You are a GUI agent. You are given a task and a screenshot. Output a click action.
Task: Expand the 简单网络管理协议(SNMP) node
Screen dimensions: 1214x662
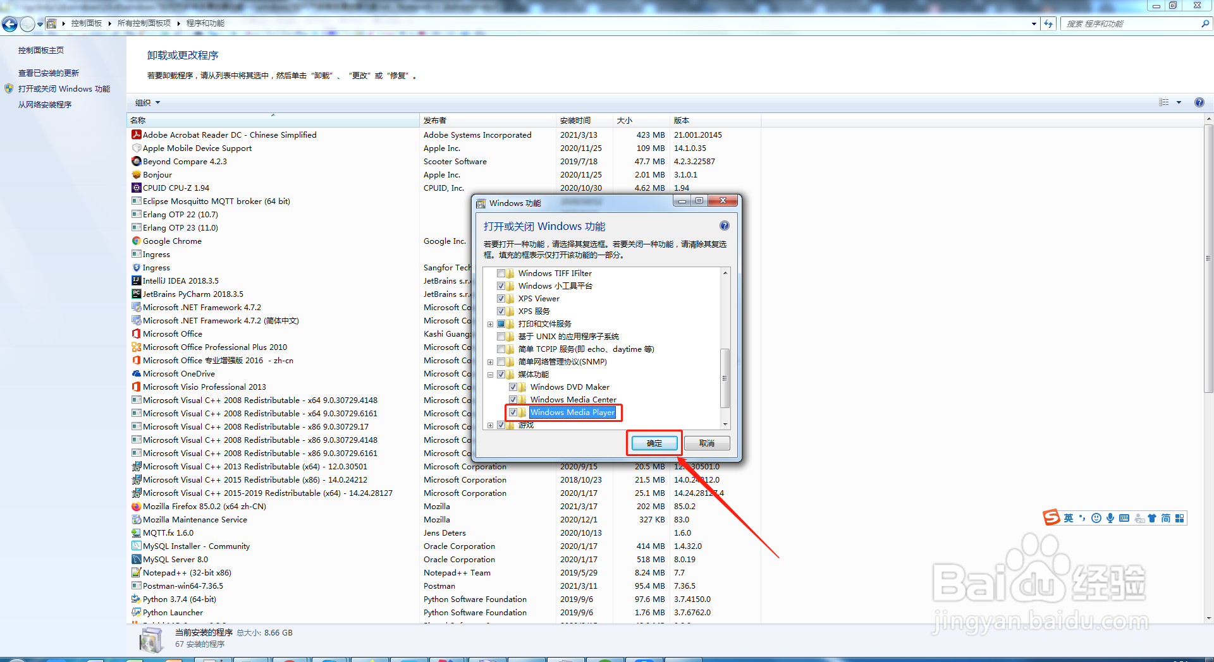(490, 362)
